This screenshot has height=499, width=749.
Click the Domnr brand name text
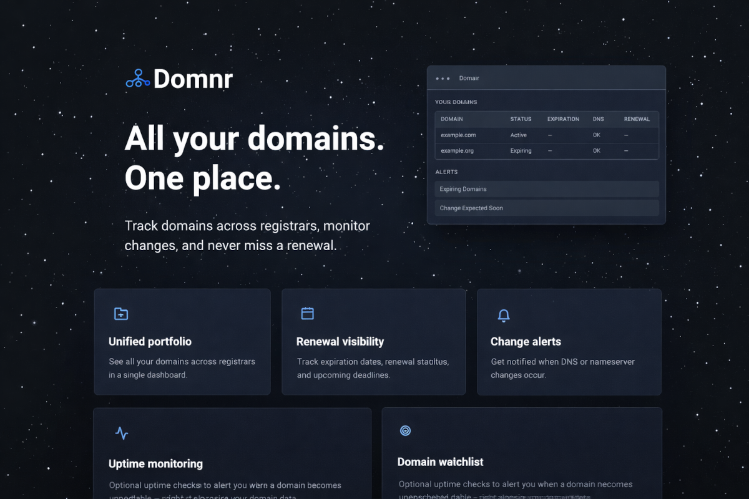[193, 79]
